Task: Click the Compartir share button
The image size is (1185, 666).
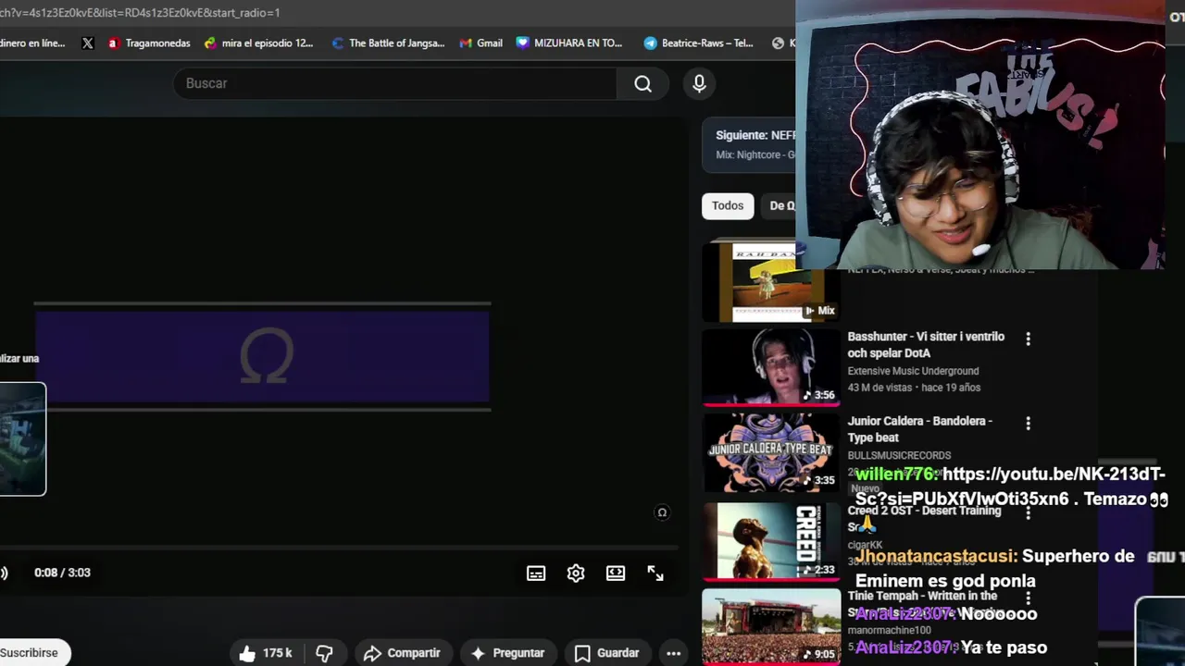Action: pyautogui.click(x=402, y=653)
